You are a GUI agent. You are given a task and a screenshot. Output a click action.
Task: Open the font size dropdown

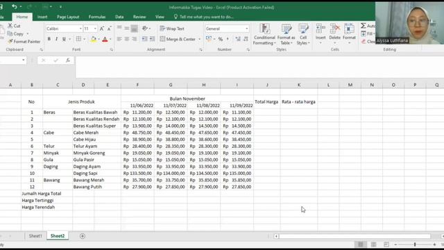pos(95,28)
